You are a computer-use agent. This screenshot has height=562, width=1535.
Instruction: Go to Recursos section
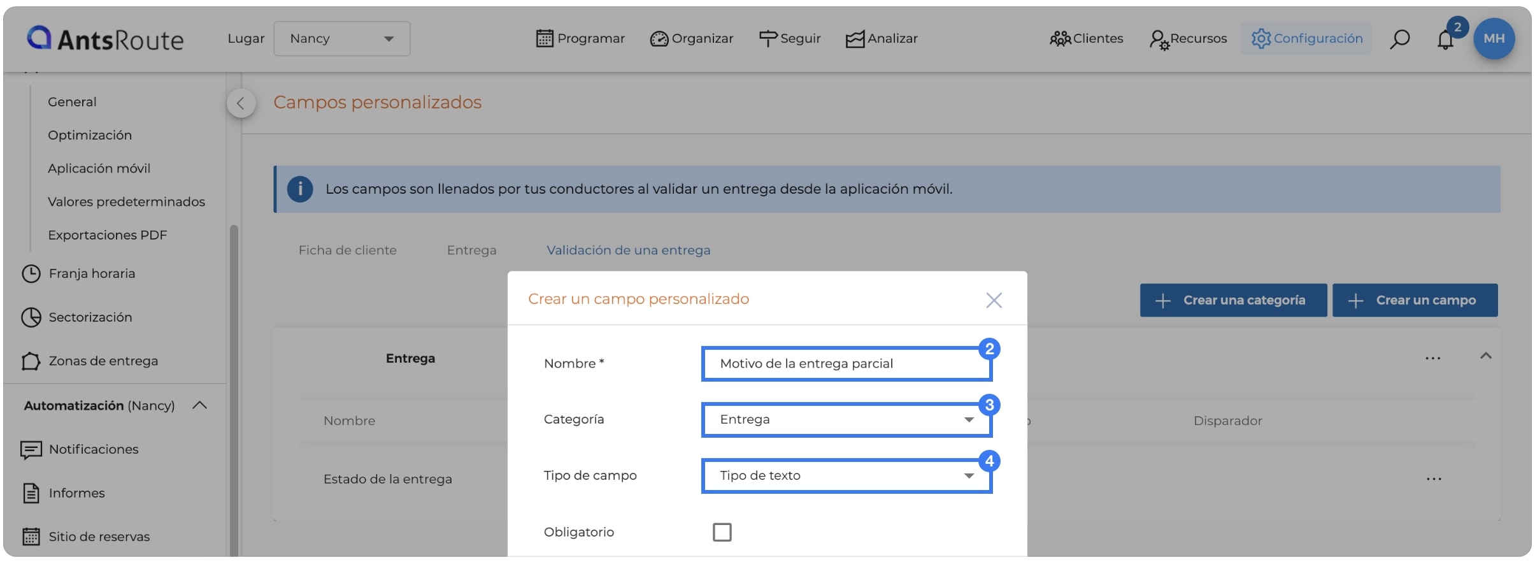coord(1188,38)
